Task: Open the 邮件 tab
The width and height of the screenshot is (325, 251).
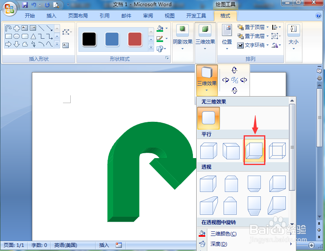Action: coord(126,16)
